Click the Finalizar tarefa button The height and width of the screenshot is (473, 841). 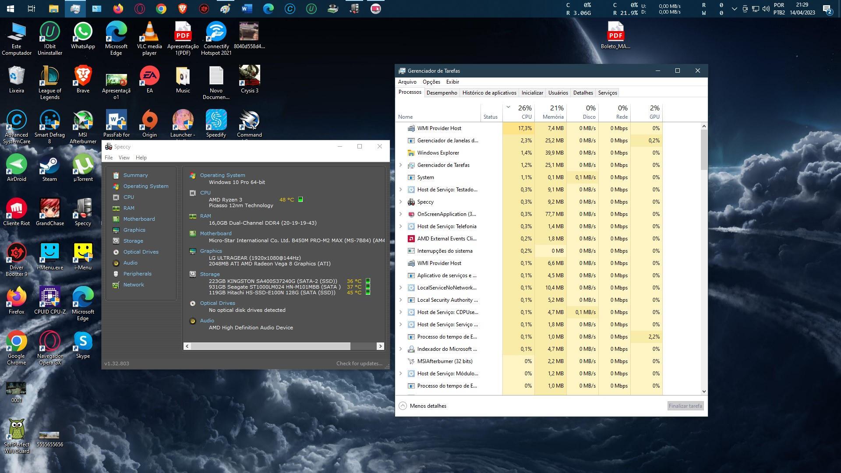click(685, 406)
